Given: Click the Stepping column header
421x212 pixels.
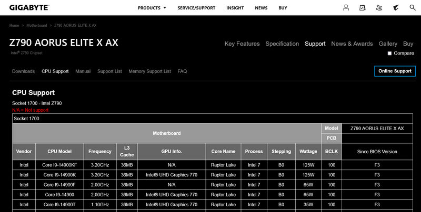Looking at the screenshot, I should click(x=281, y=152).
